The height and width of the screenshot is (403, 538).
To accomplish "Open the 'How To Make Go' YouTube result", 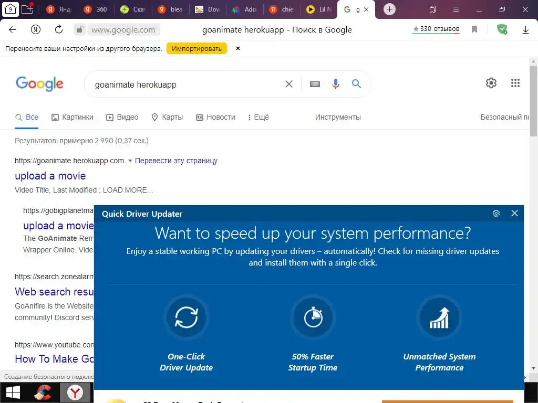I will coord(54,359).
